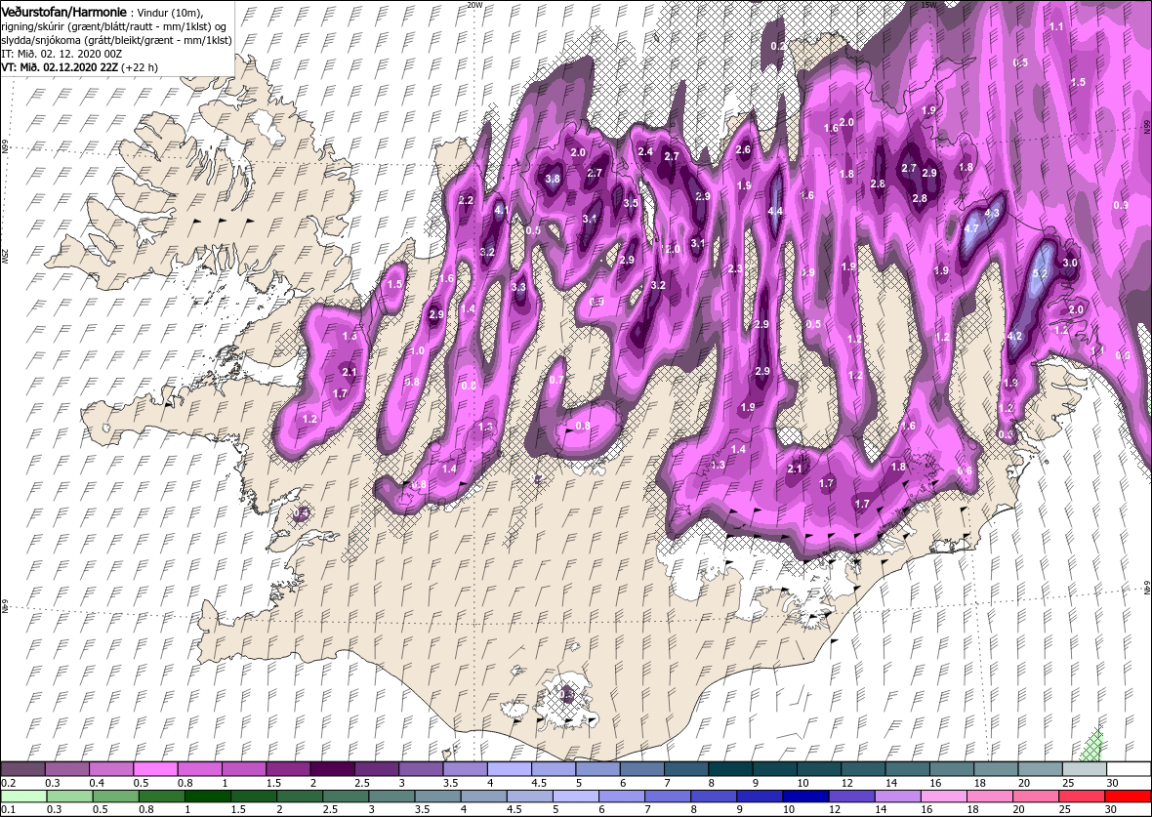1152x817 pixels.
Task: Click the 0.3 value on the southern glacier
Action: pyautogui.click(x=566, y=694)
